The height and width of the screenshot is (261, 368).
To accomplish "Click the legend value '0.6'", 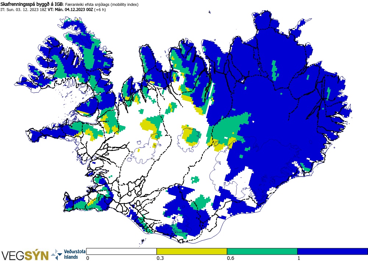I will 230,258.
